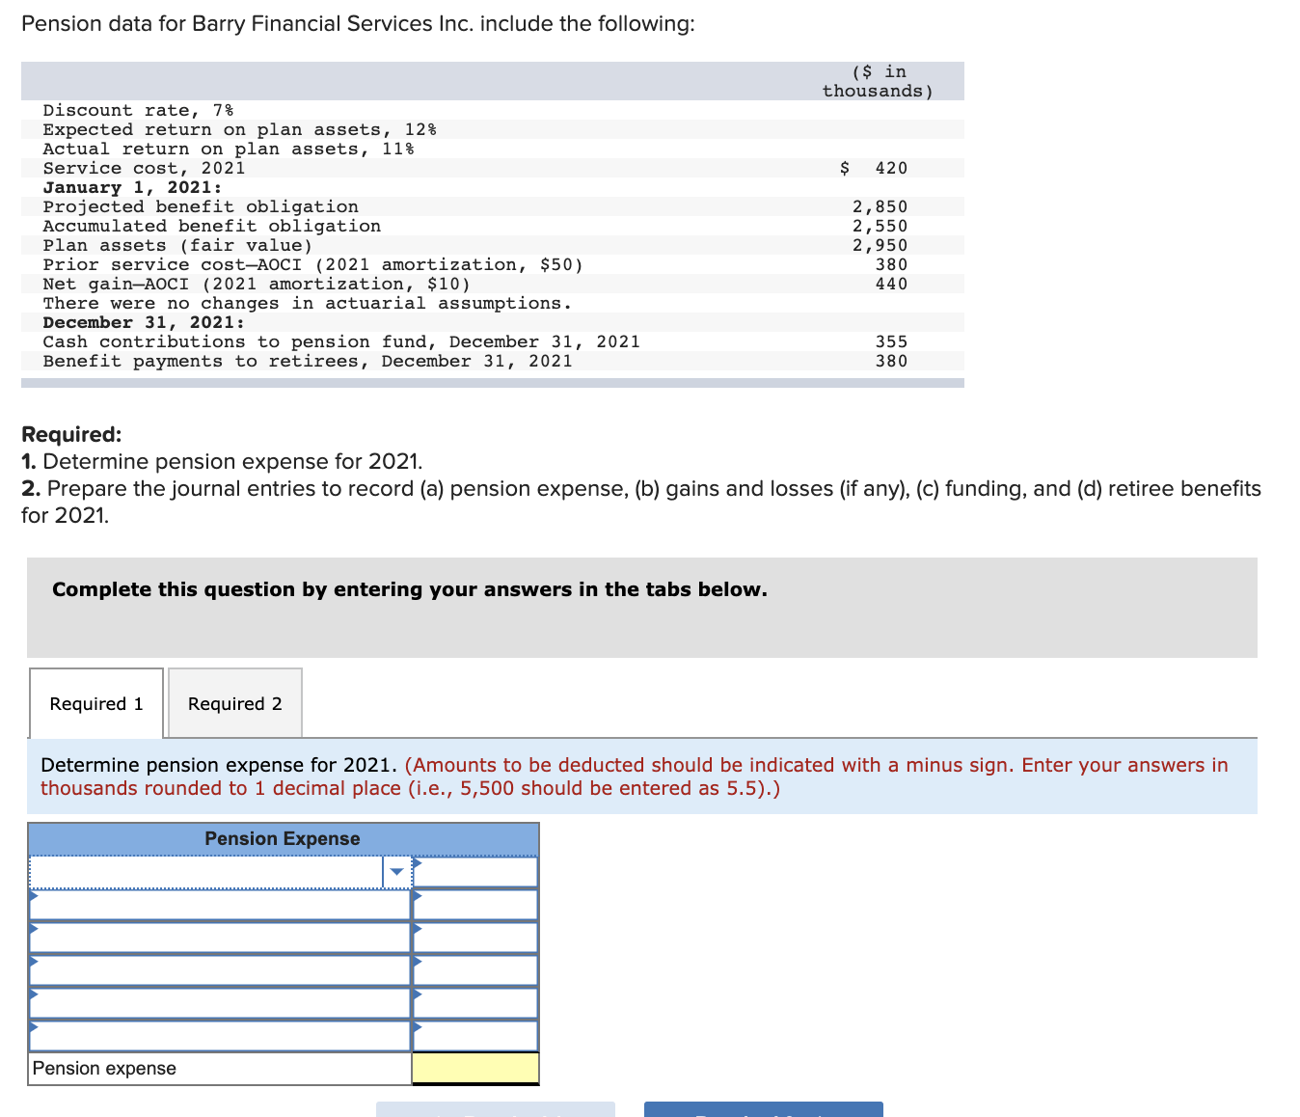Screen dimensions: 1300x1117
Task: Select 'Benefit payments to retirees' row
Action: click(308, 361)
